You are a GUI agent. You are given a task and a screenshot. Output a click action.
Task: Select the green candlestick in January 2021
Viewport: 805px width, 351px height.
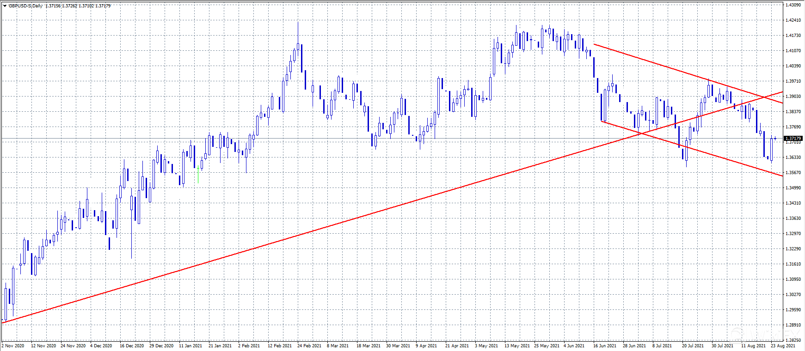[198, 174]
